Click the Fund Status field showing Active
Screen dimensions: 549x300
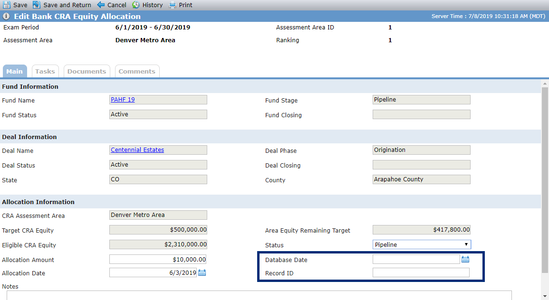pos(158,114)
